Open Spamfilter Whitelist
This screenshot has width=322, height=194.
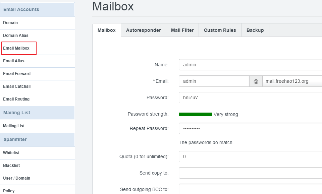(37, 153)
